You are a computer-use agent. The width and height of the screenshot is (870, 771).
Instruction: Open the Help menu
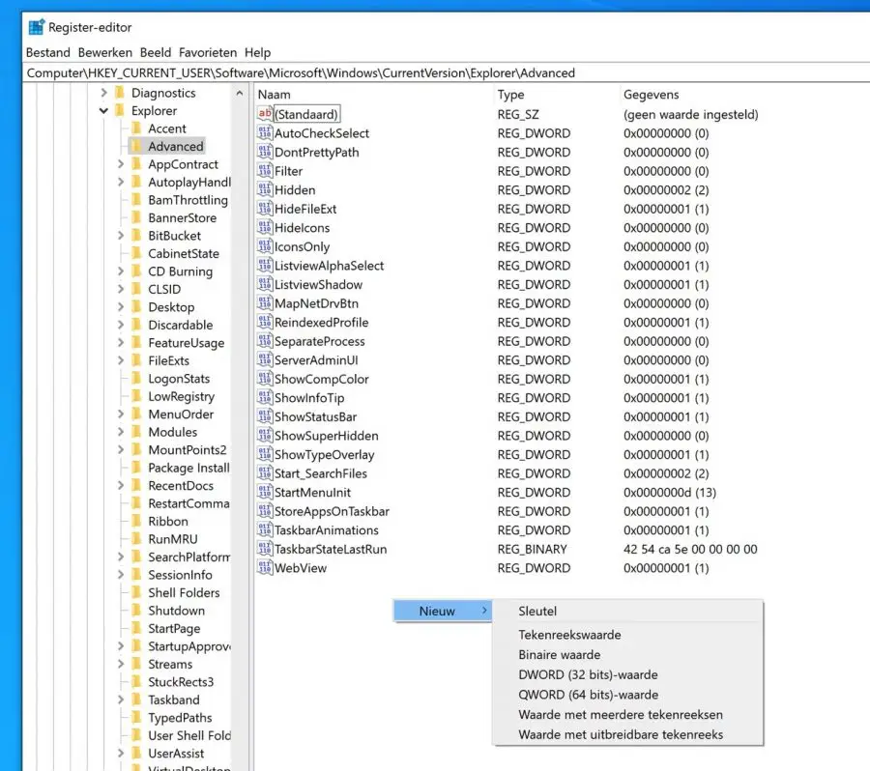click(257, 52)
